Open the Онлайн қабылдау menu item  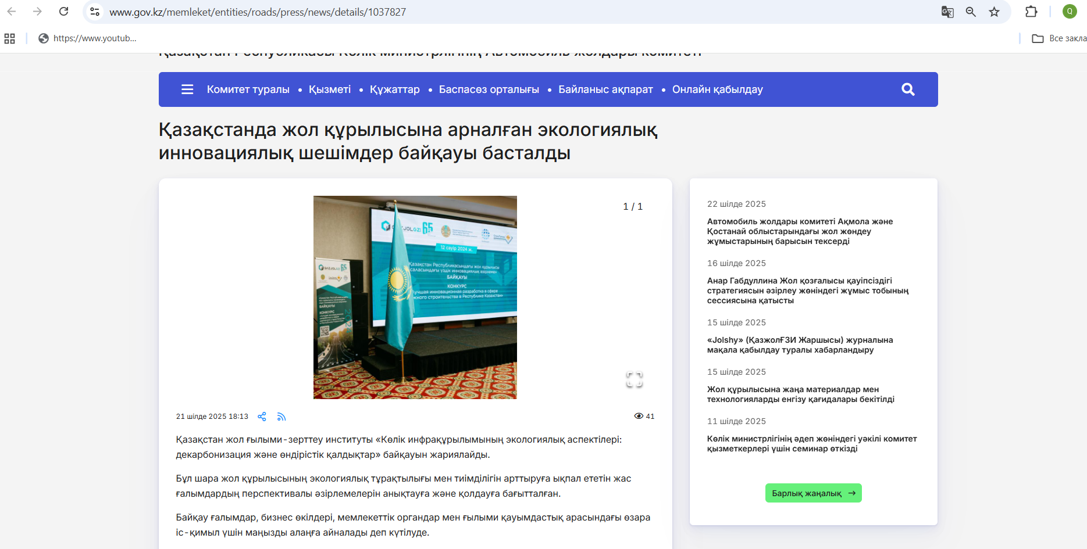718,89
